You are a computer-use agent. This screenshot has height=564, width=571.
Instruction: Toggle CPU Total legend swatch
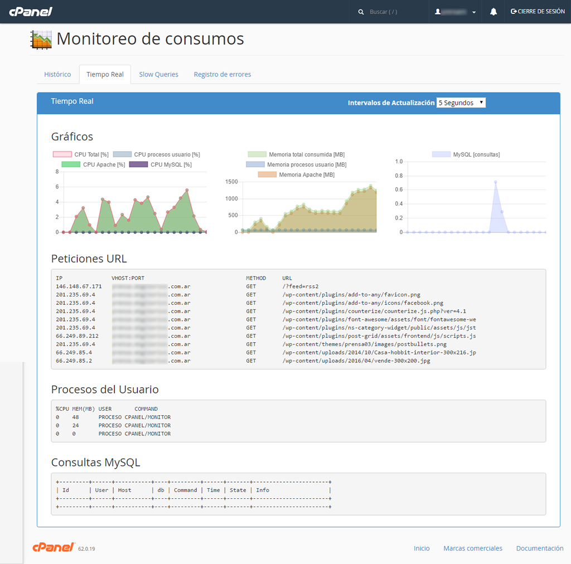click(62, 154)
